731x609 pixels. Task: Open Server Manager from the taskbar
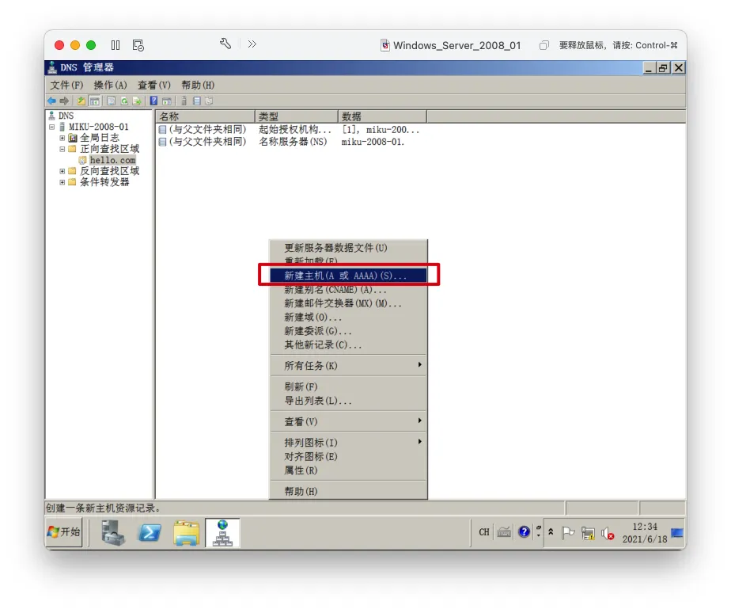(113, 532)
